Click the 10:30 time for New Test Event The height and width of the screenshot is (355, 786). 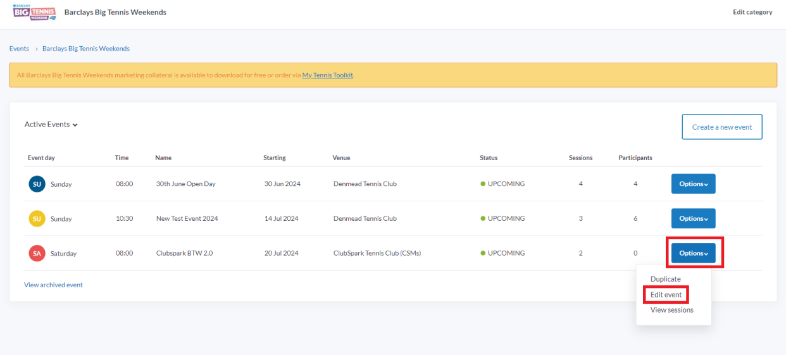[x=124, y=219]
